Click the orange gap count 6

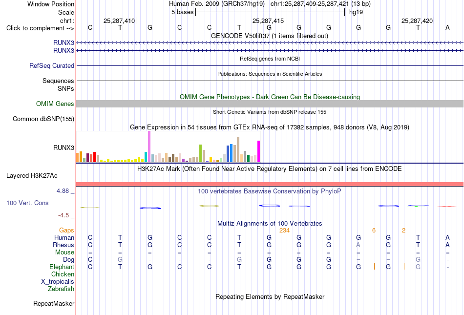(x=374, y=230)
